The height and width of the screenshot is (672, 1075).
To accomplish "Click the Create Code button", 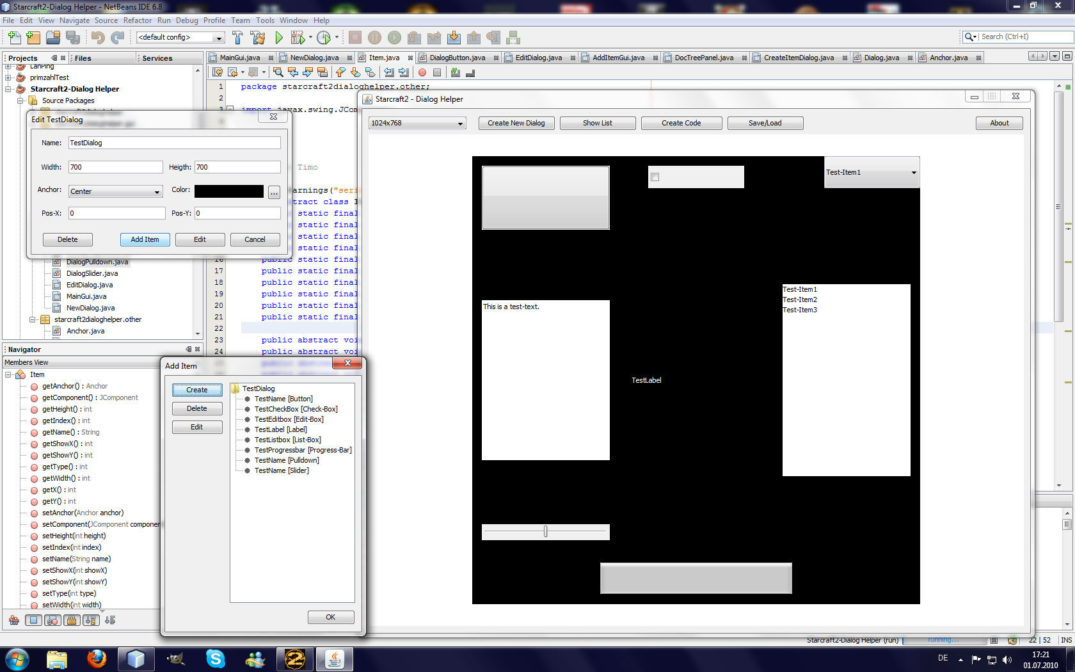I will 681,123.
